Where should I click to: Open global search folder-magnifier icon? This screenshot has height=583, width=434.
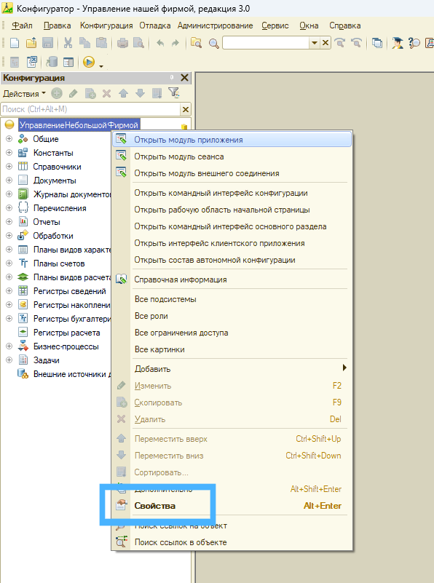click(196, 43)
